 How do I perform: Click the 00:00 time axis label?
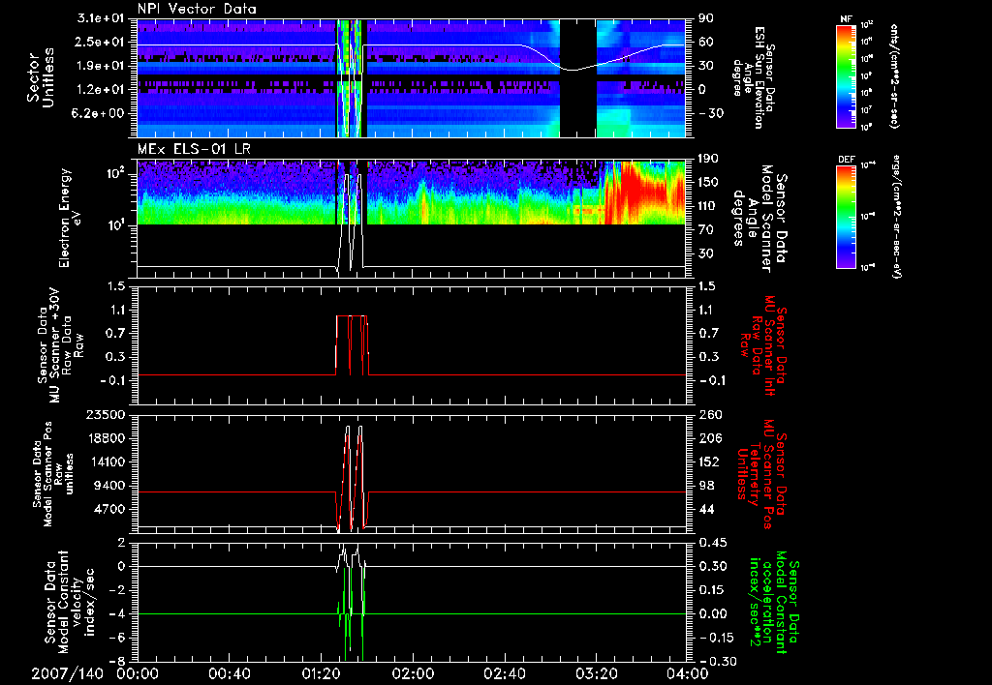coord(138,673)
